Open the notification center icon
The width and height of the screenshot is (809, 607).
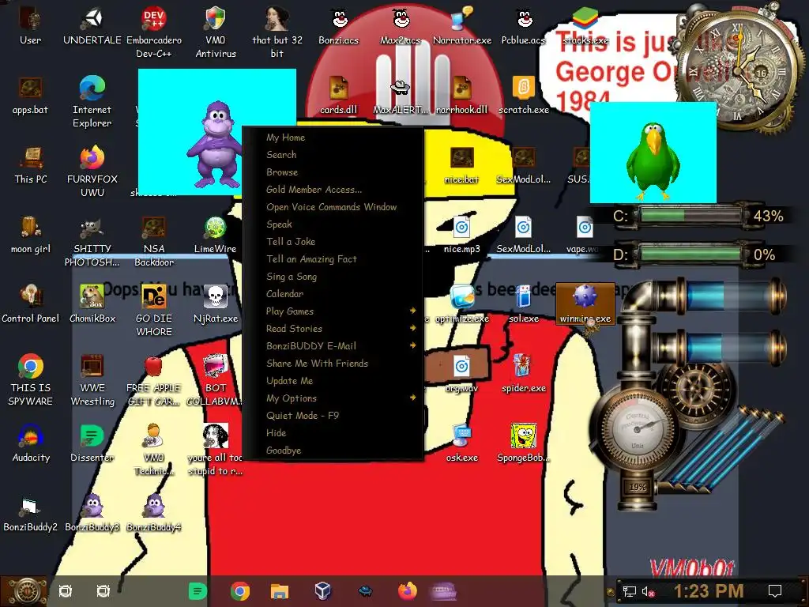pyautogui.click(x=775, y=590)
